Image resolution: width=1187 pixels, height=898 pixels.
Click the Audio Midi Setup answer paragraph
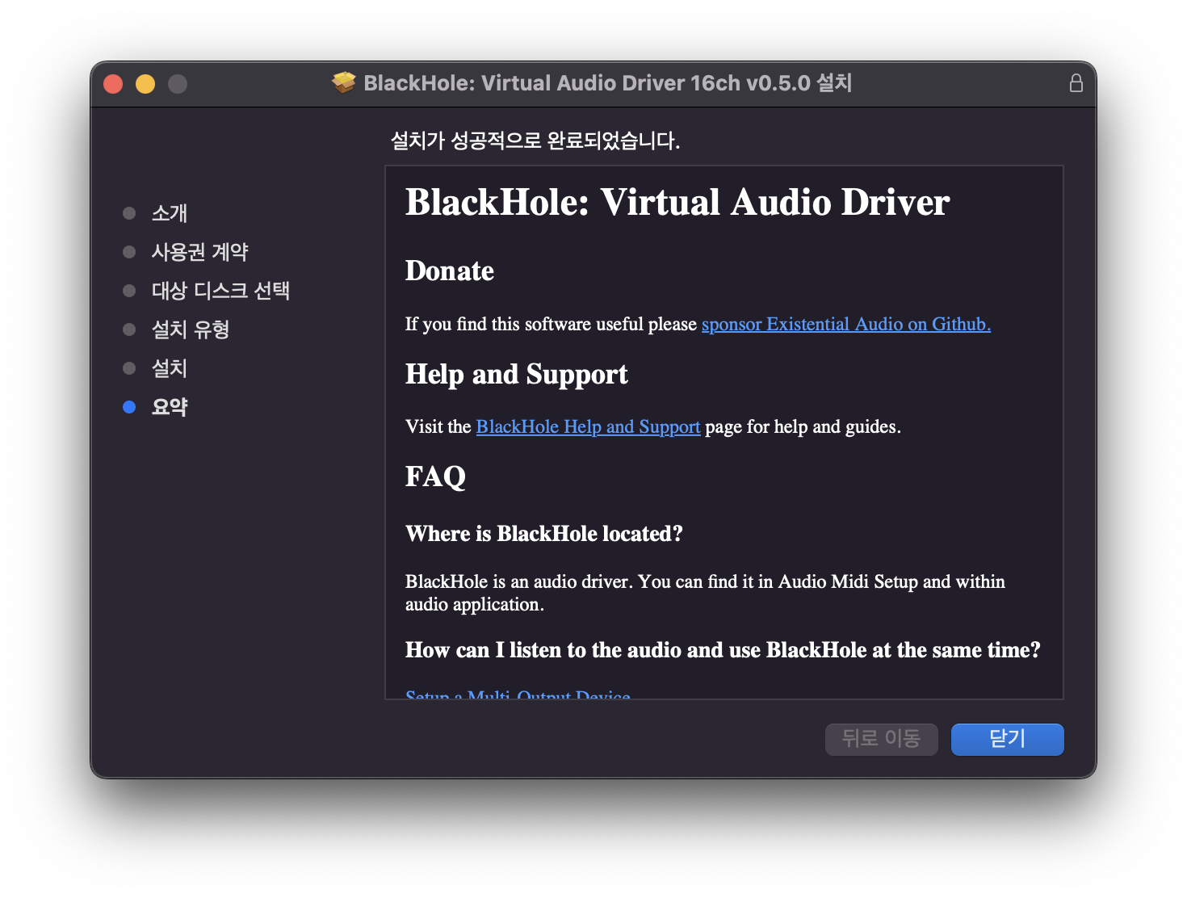[705, 593]
